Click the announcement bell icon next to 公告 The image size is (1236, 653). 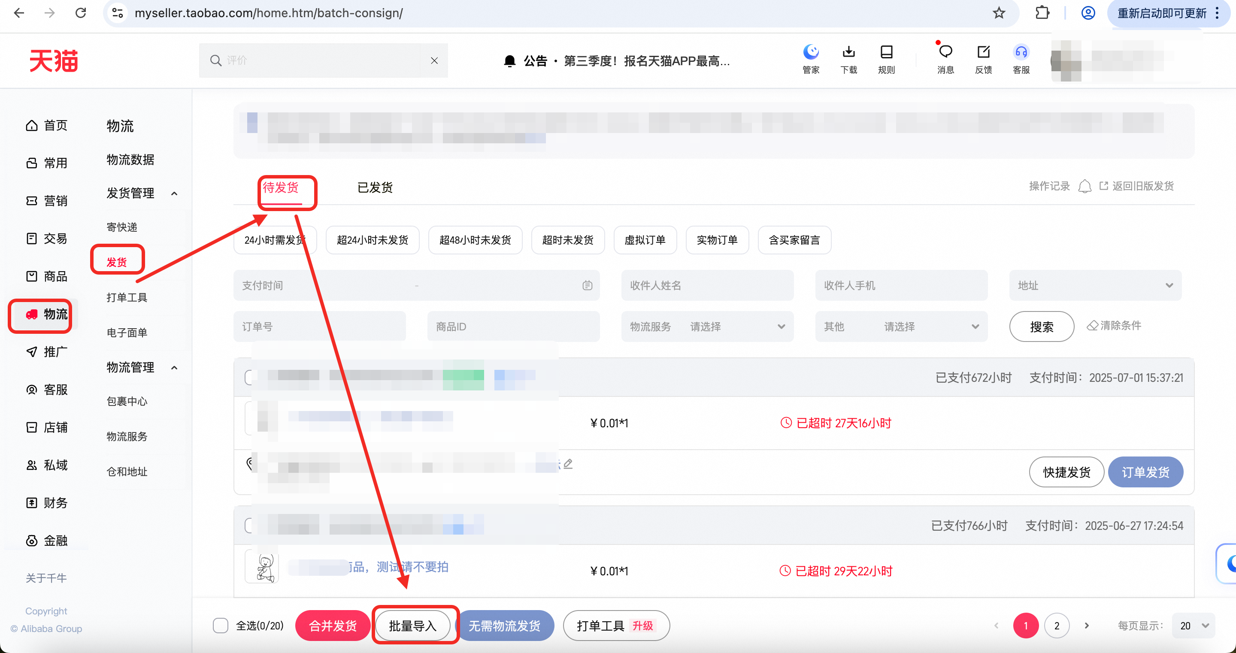[509, 61]
